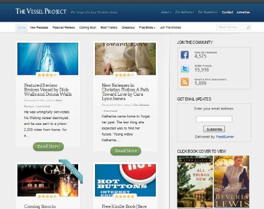Screen dimensions: 264x209
Task: Click the star rating under Hot Buttons image
Action: [125, 196]
